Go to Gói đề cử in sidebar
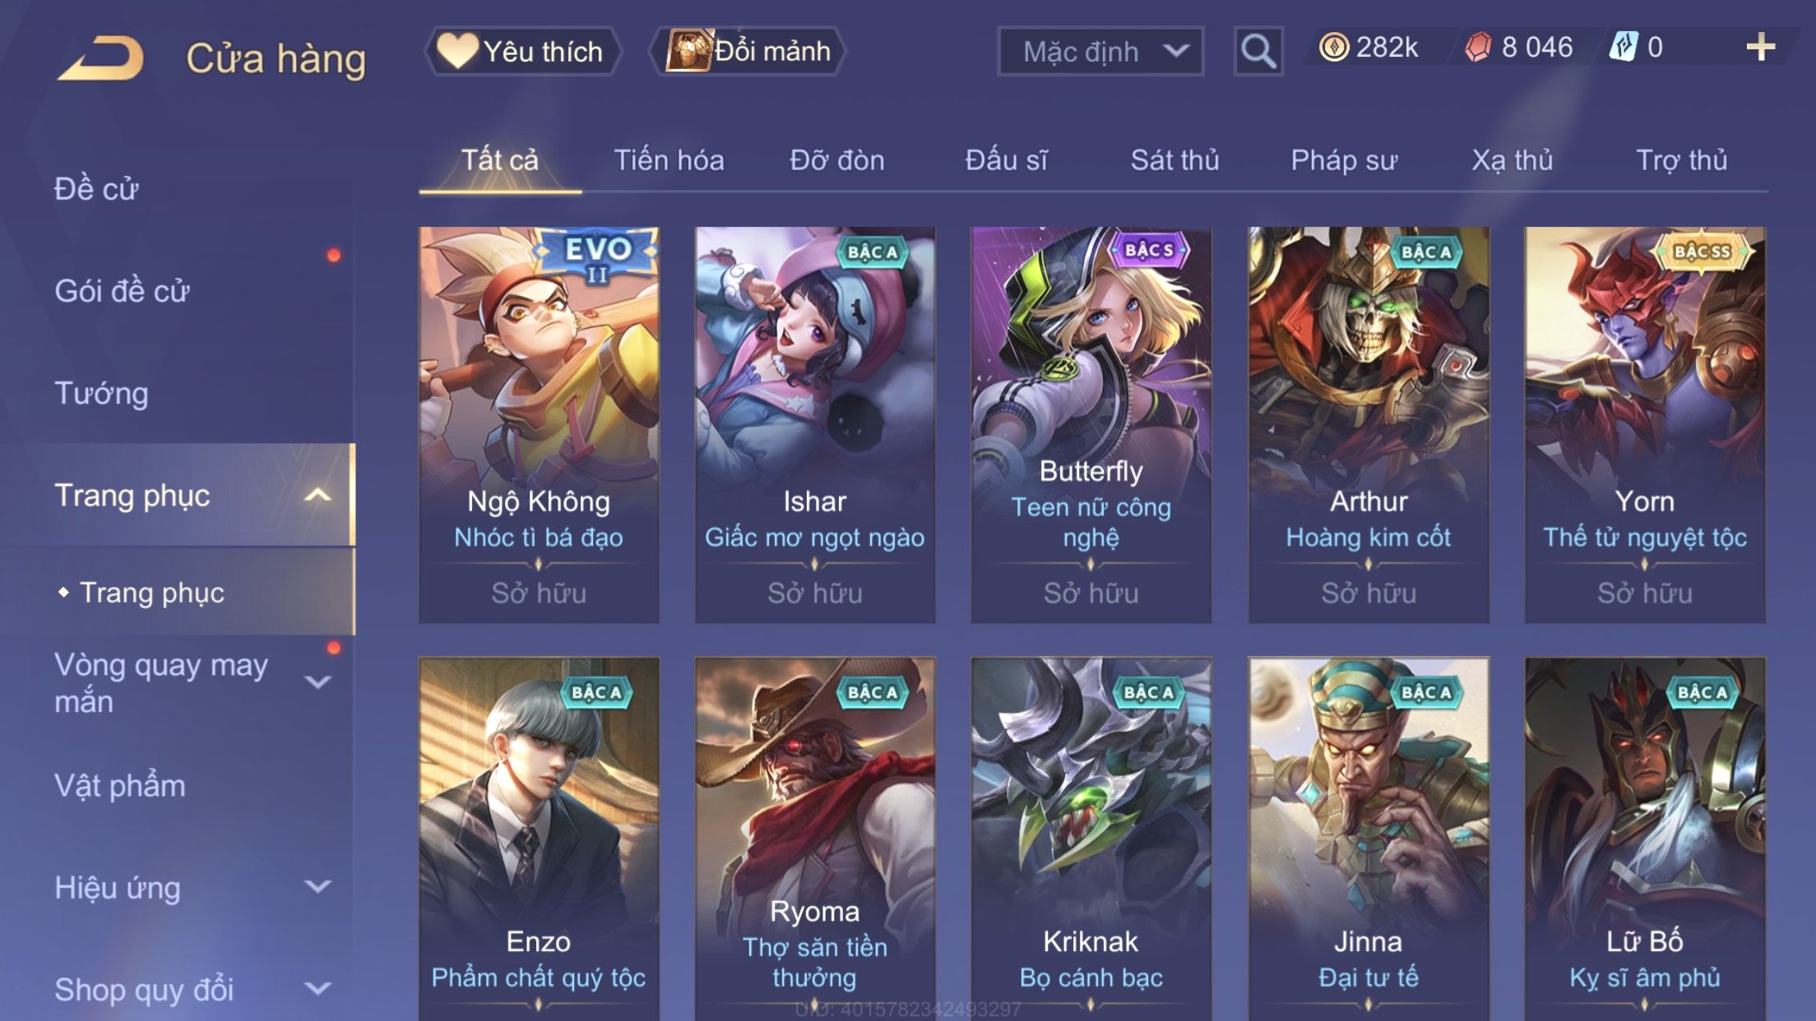1816x1021 pixels. [x=122, y=290]
